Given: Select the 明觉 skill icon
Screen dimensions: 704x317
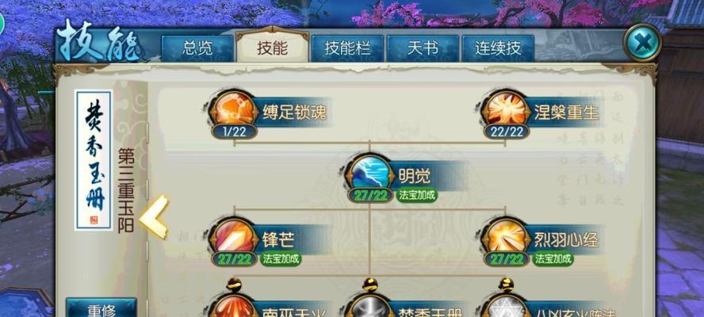Looking at the screenshot, I should click(x=369, y=173).
